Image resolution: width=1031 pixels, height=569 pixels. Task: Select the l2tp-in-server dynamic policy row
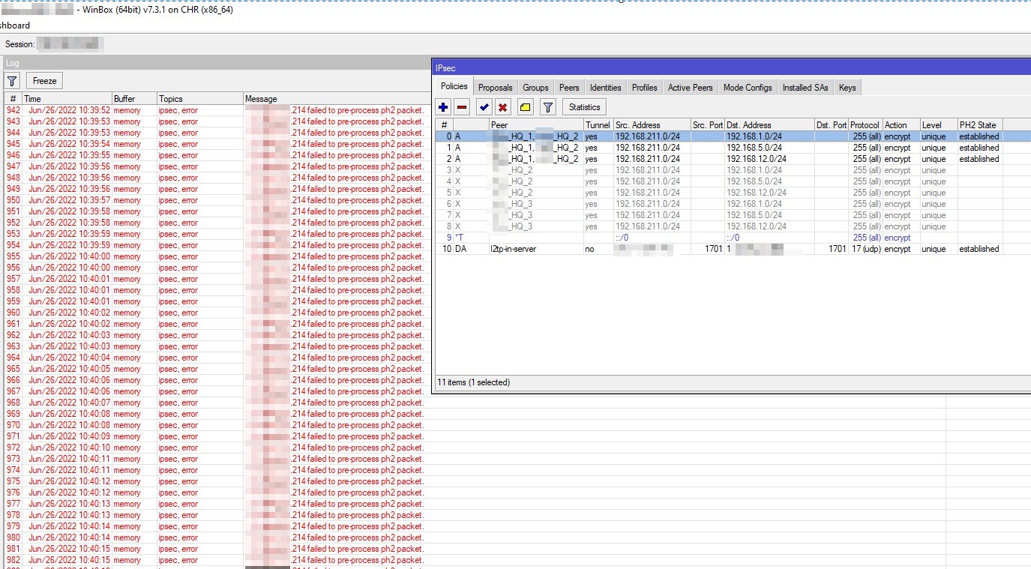733,249
